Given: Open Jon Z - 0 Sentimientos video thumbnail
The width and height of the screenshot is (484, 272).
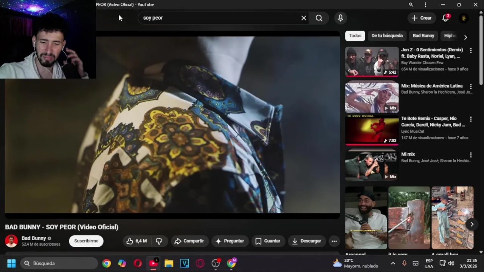Looking at the screenshot, I should tap(372, 62).
